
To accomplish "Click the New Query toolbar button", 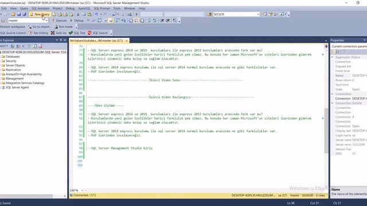I will point(40,14).
